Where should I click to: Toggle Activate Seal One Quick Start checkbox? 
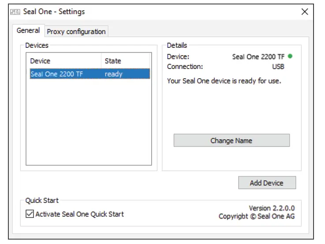click(30, 213)
